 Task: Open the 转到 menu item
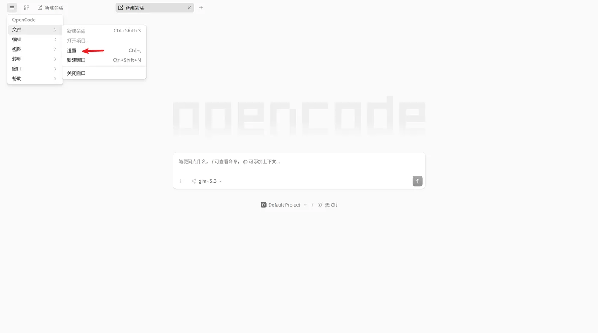coord(35,59)
